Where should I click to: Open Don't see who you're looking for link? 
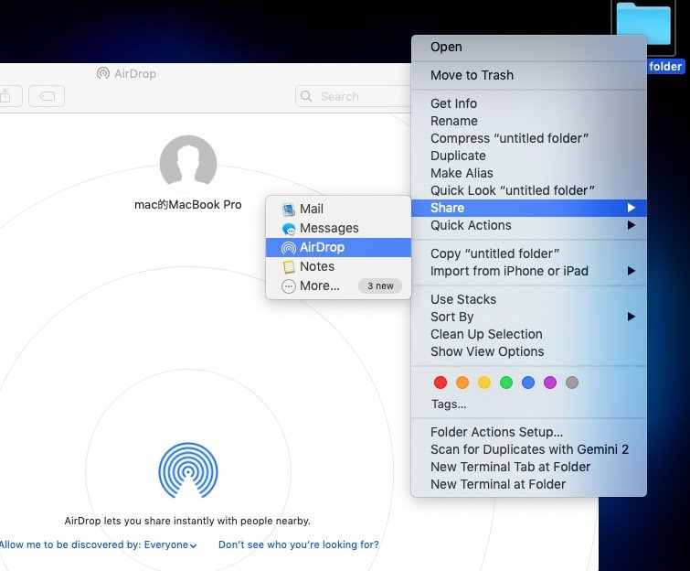pos(298,545)
